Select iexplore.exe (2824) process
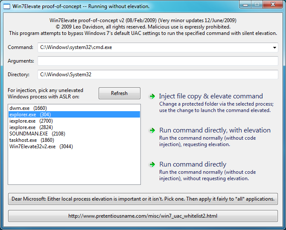The image size is (286, 230). [74, 127]
